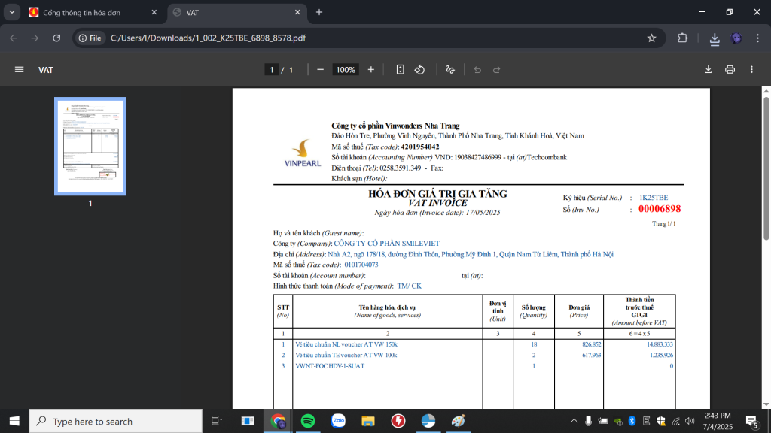
Task: Zoom in the PDF document
Action: [370, 70]
